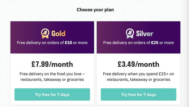The width and height of the screenshot is (189, 107).
Task: Click the £3.49/month price label
Action: (139, 64)
